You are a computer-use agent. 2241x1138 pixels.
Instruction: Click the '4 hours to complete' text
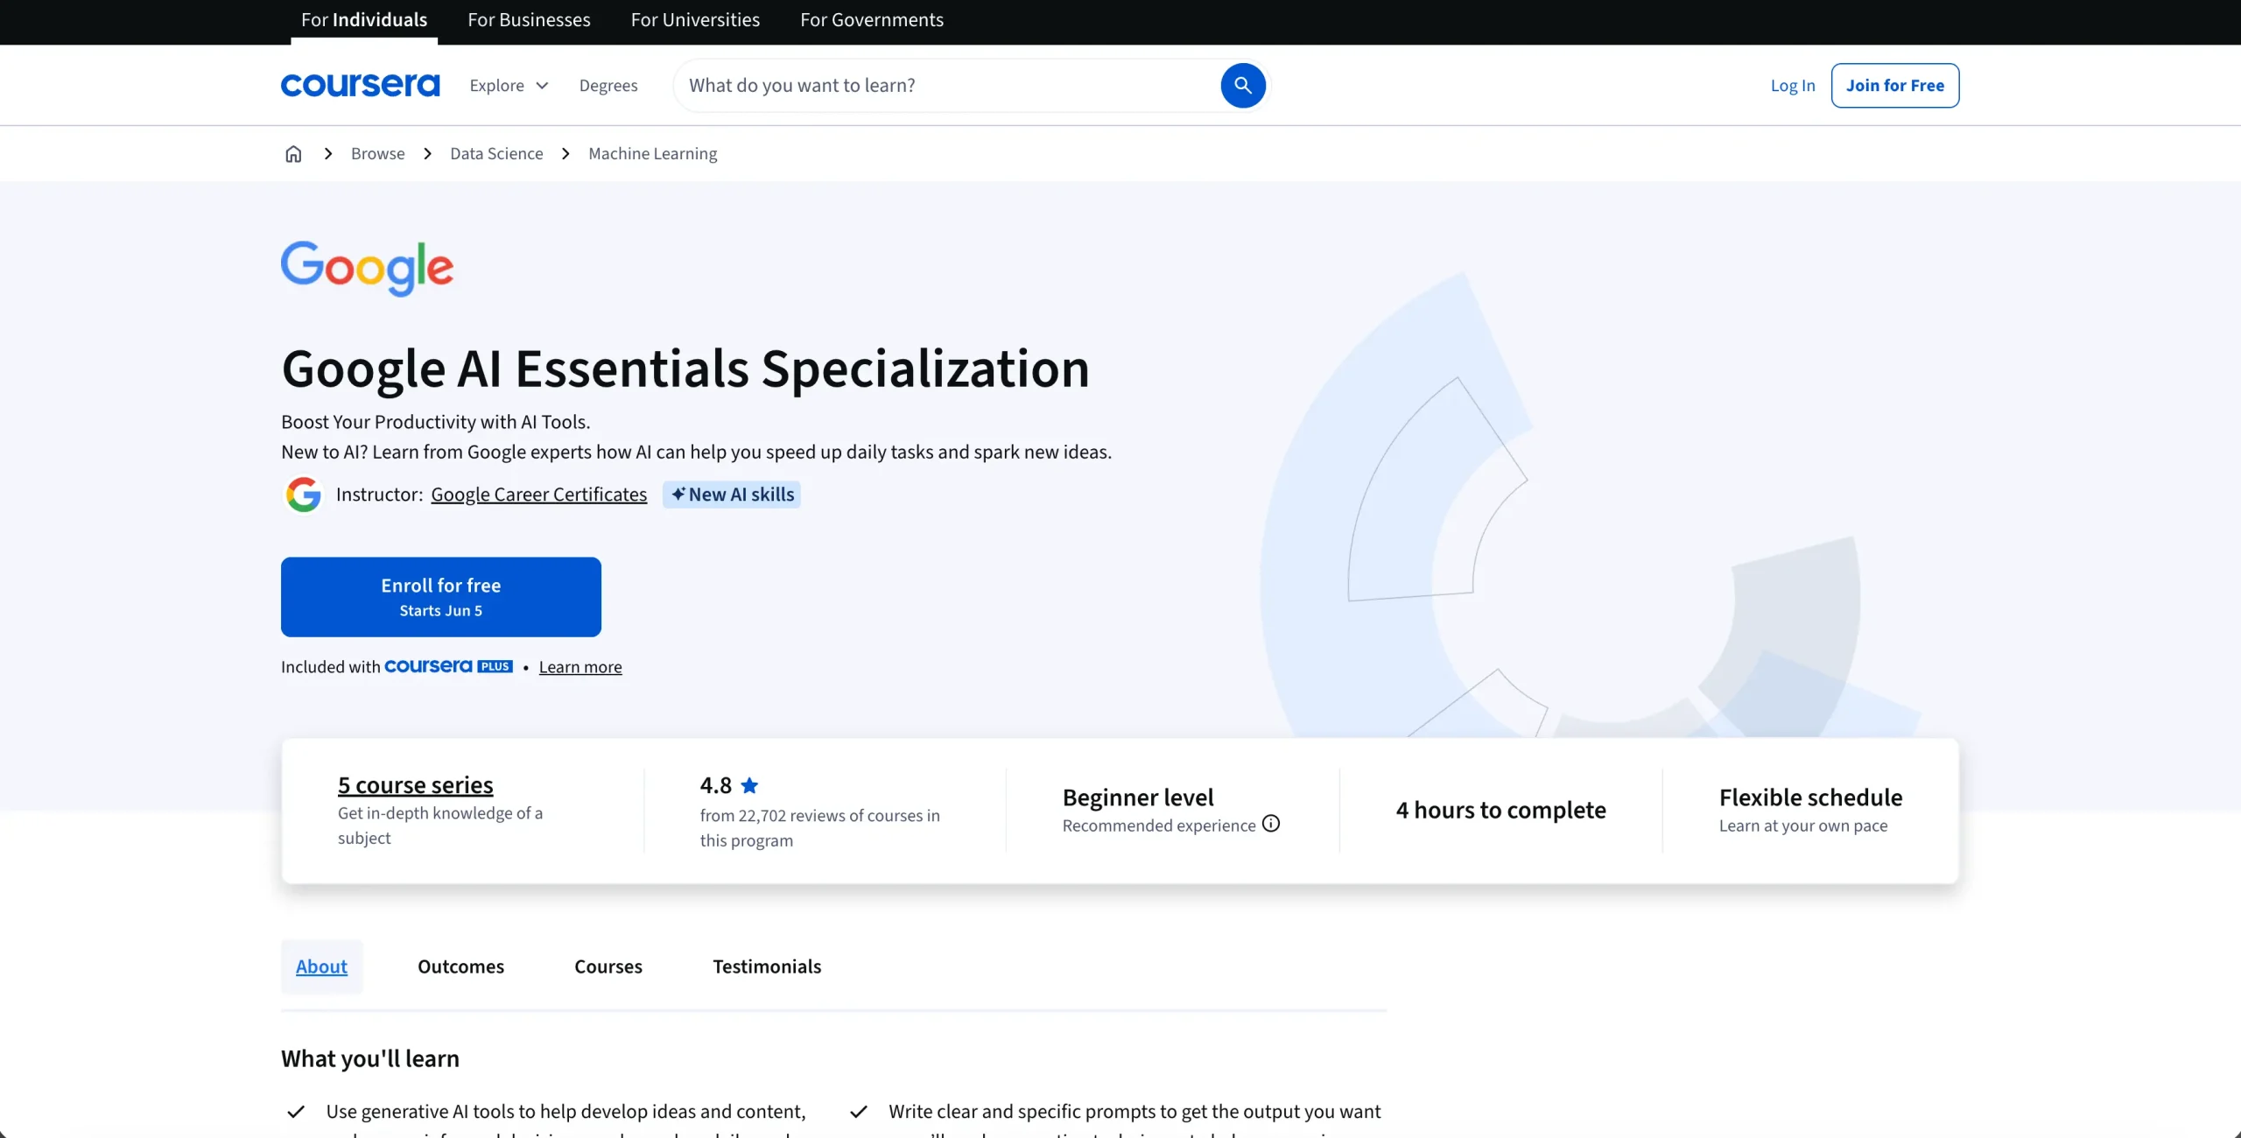pos(1501,810)
